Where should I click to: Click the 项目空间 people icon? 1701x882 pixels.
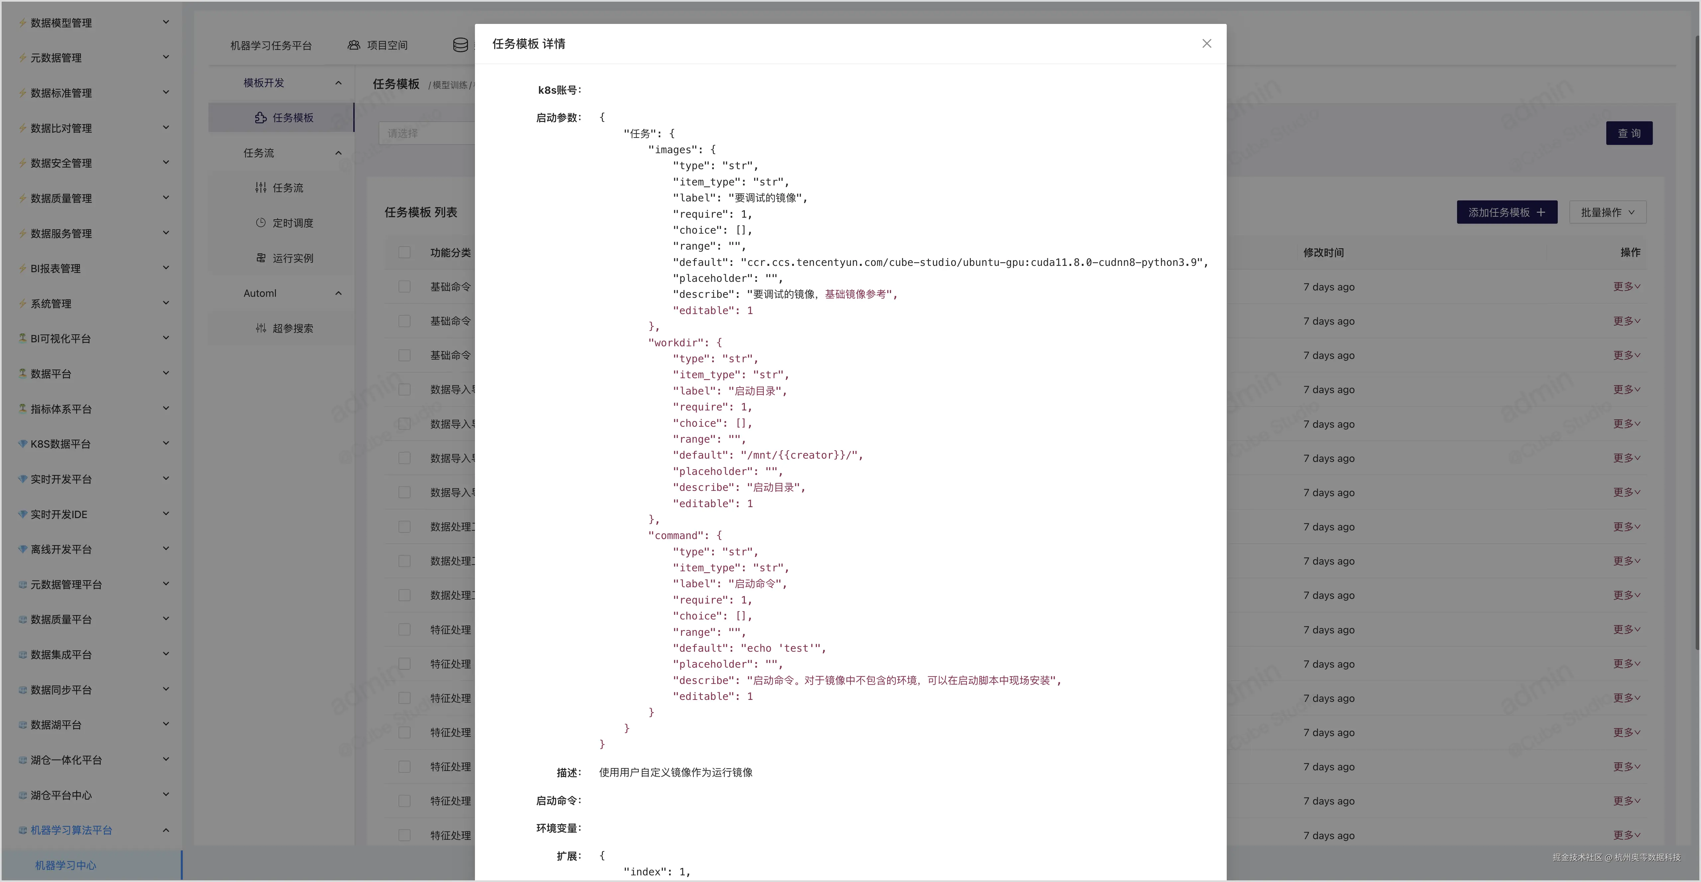(354, 45)
